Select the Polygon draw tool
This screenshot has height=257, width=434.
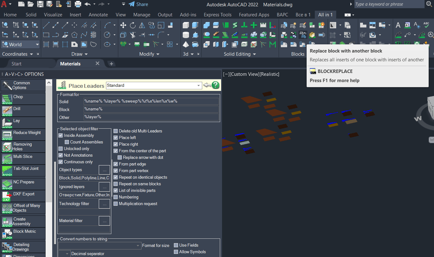coord(75,35)
